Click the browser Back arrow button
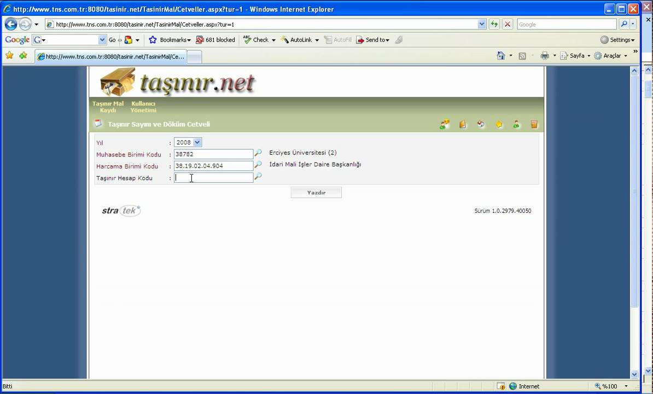653x394 pixels. pyautogui.click(x=11, y=24)
